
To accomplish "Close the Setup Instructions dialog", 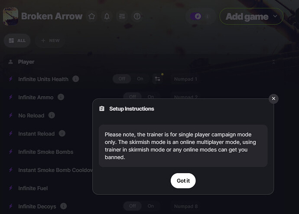I will pyautogui.click(x=273, y=99).
